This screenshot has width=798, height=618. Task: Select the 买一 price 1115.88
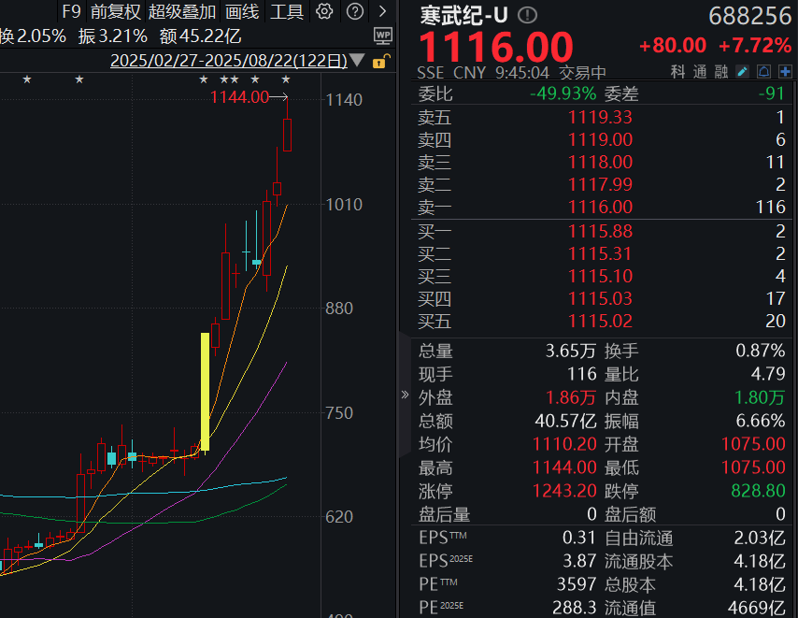point(600,232)
